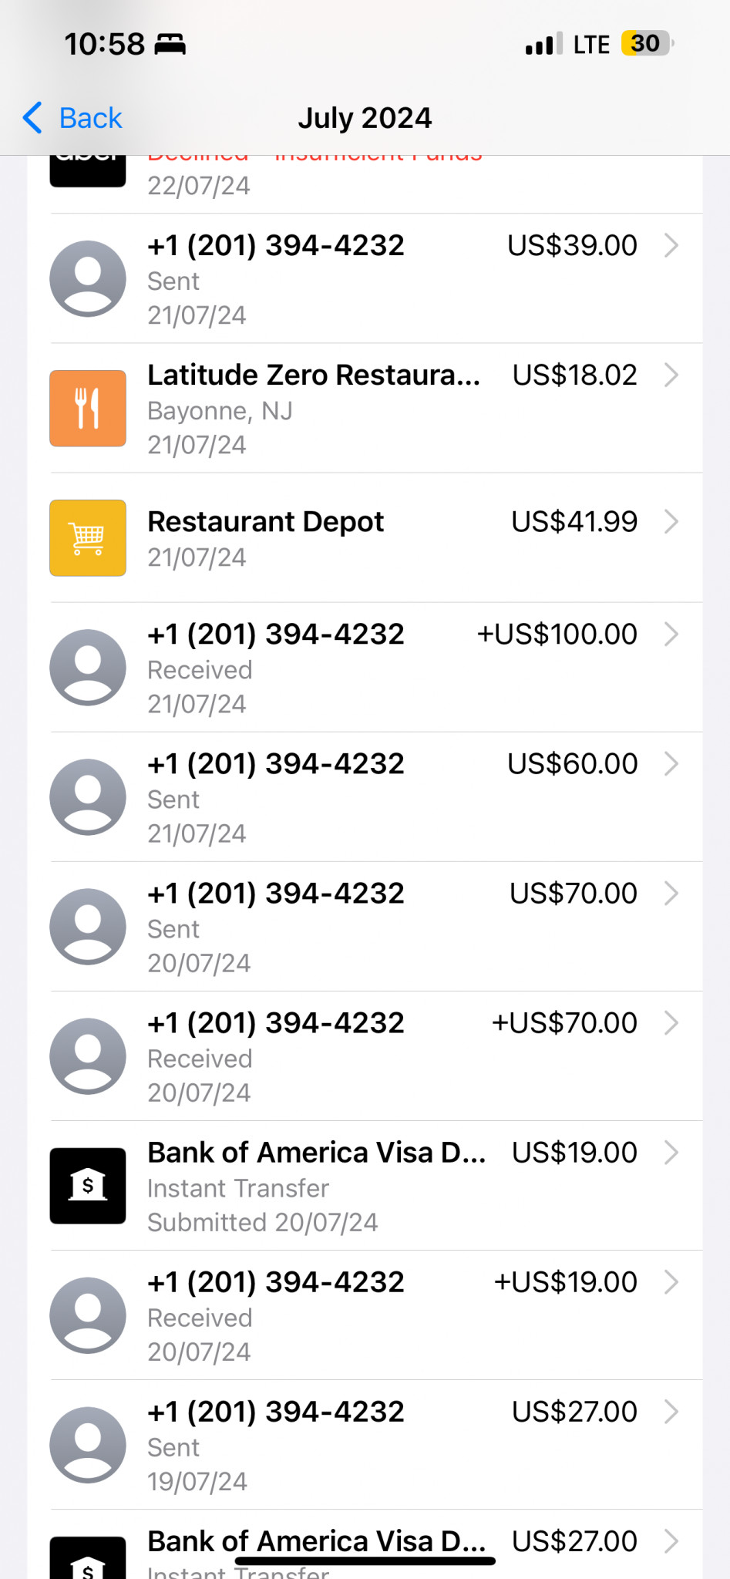The width and height of the screenshot is (730, 1579).
Task: Tap the yellow shopping cart icon
Action: 88,538
